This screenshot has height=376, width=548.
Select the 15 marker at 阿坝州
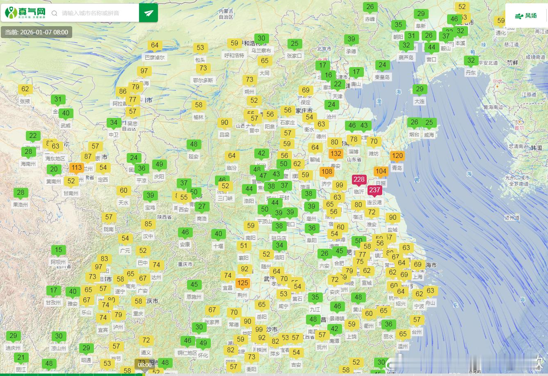[59, 250]
